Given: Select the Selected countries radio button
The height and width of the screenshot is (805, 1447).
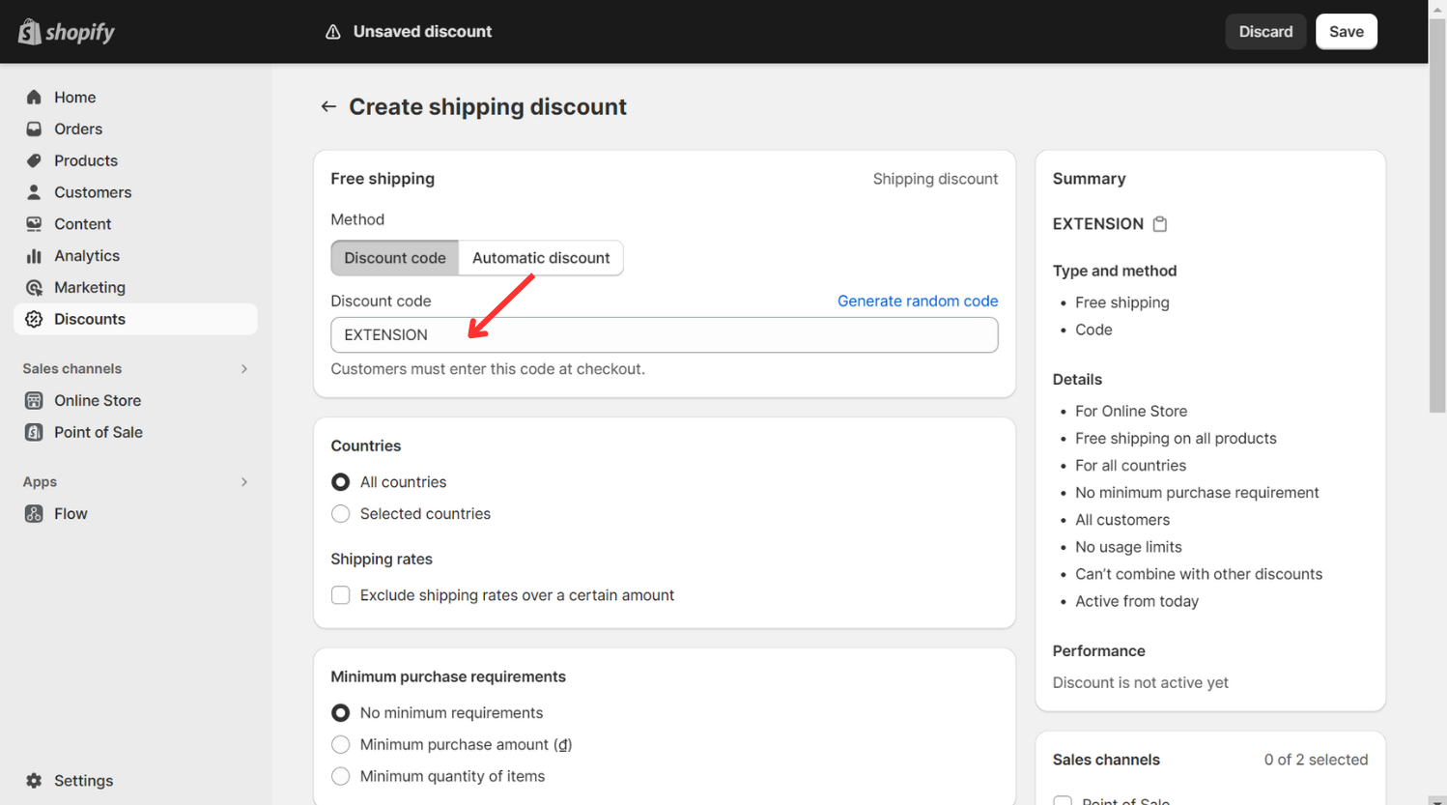Looking at the screenshot, I should pos(340,514).
